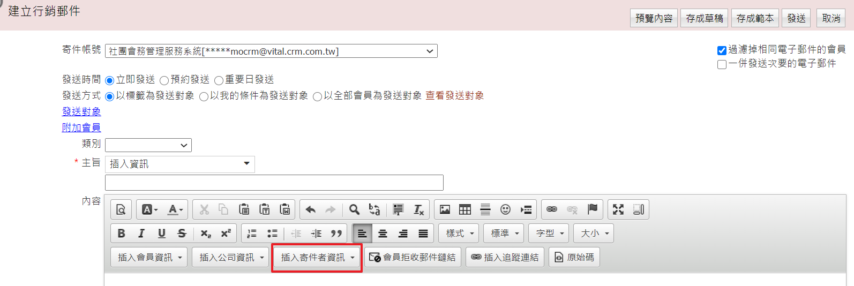Toggle italic formatting
854x286 pixels.
pyautogui.click(x=141, y=234)
